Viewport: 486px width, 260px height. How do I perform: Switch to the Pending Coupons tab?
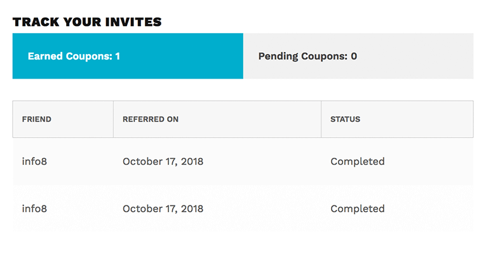click(x=358, y=56)
